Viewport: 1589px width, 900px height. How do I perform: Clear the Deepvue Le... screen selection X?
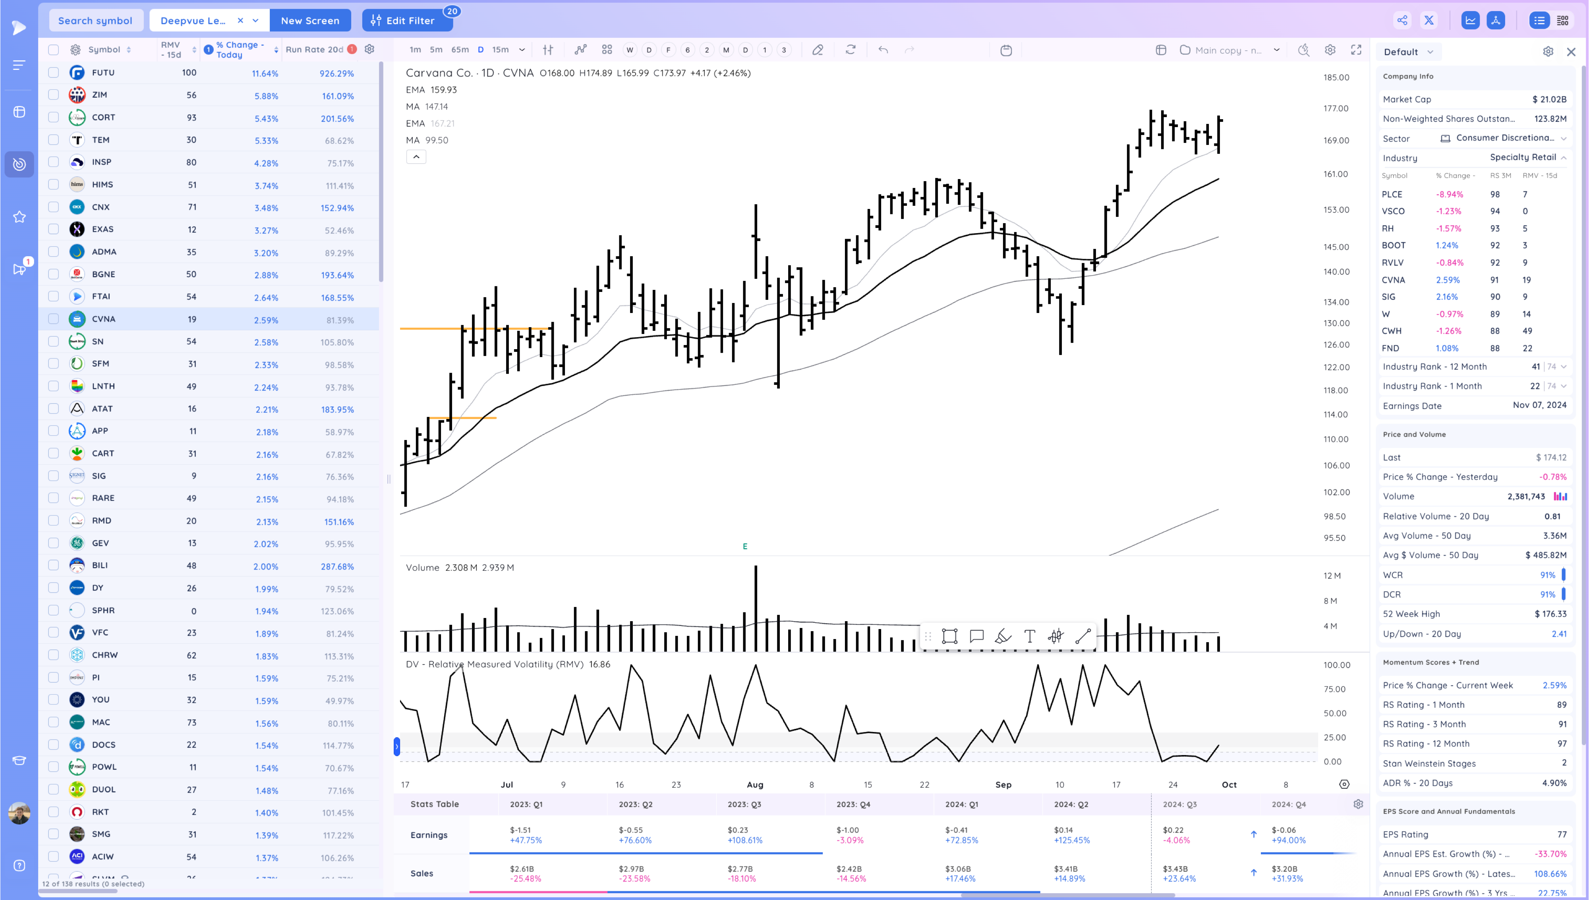tap(240, 20)
